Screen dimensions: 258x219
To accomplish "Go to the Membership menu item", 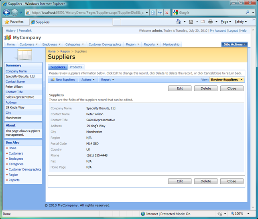I will (171, 44).
